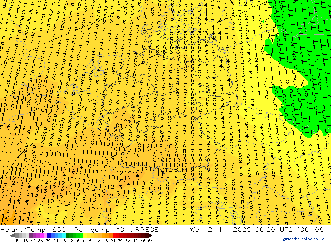Click the -54 value on legend scale

pos(17,241)
